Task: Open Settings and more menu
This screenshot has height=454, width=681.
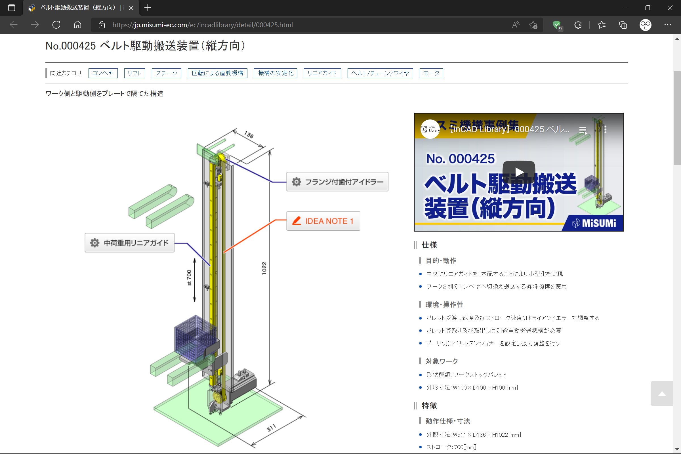Action: tap(667, 25)
